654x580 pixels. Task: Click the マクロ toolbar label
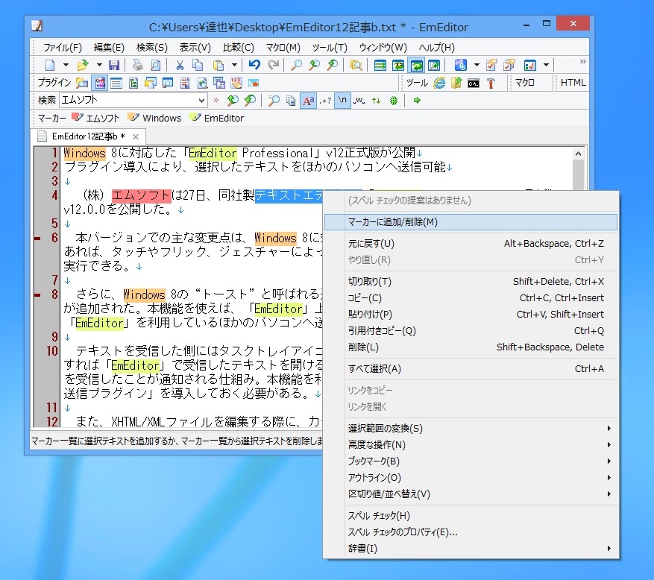[x=525, y=83]
